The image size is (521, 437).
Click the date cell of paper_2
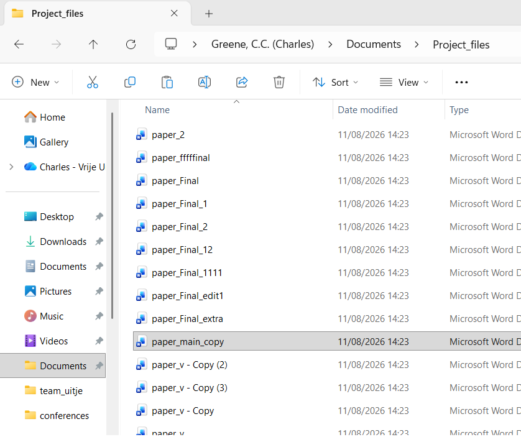[x=373, y=135]
